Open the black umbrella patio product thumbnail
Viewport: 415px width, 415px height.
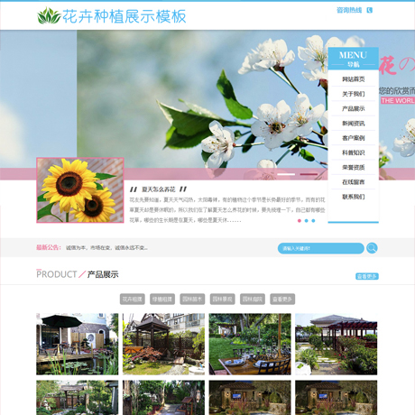point(78,344)
